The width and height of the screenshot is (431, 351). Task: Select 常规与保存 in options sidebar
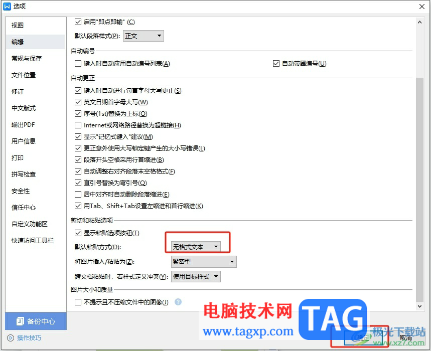click(x=36, y=58)
